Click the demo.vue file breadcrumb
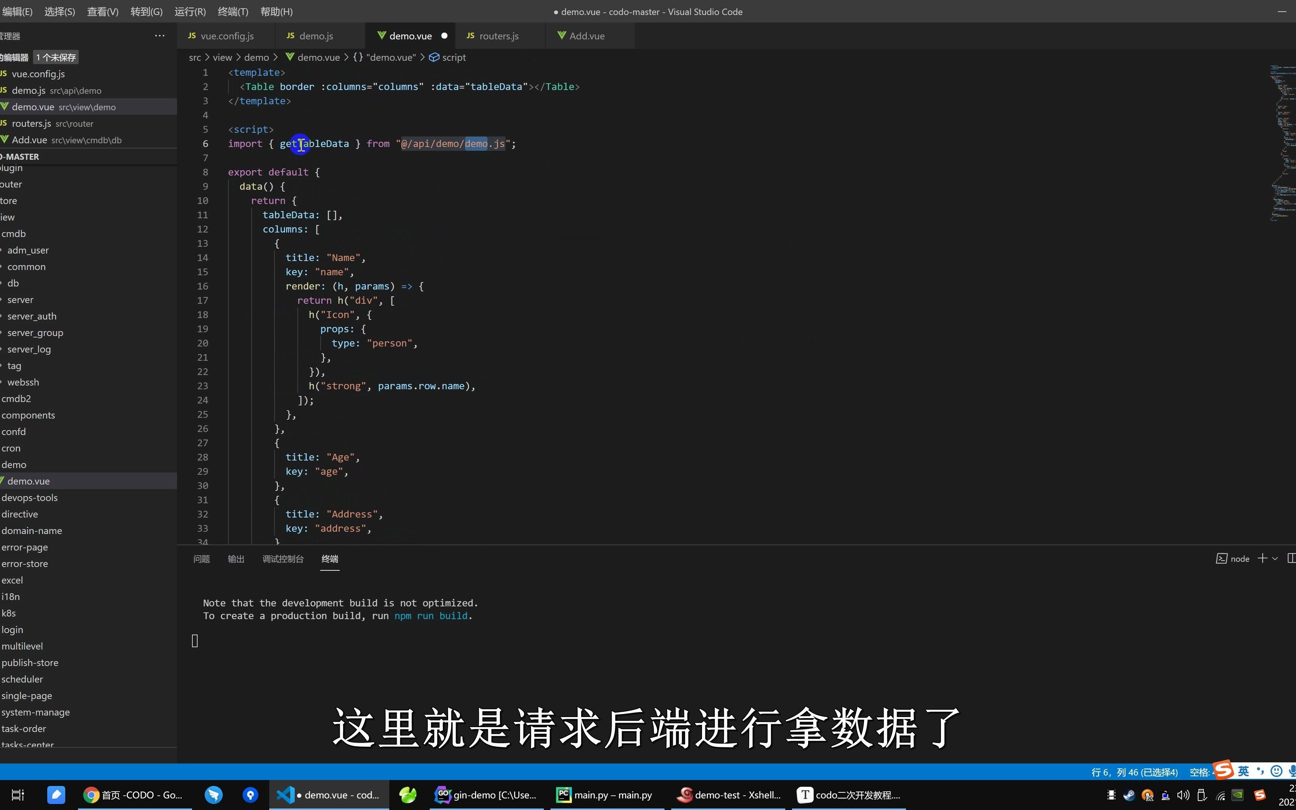The width and height of the screenshot is (1296, 810). click(x=318, y=57)
